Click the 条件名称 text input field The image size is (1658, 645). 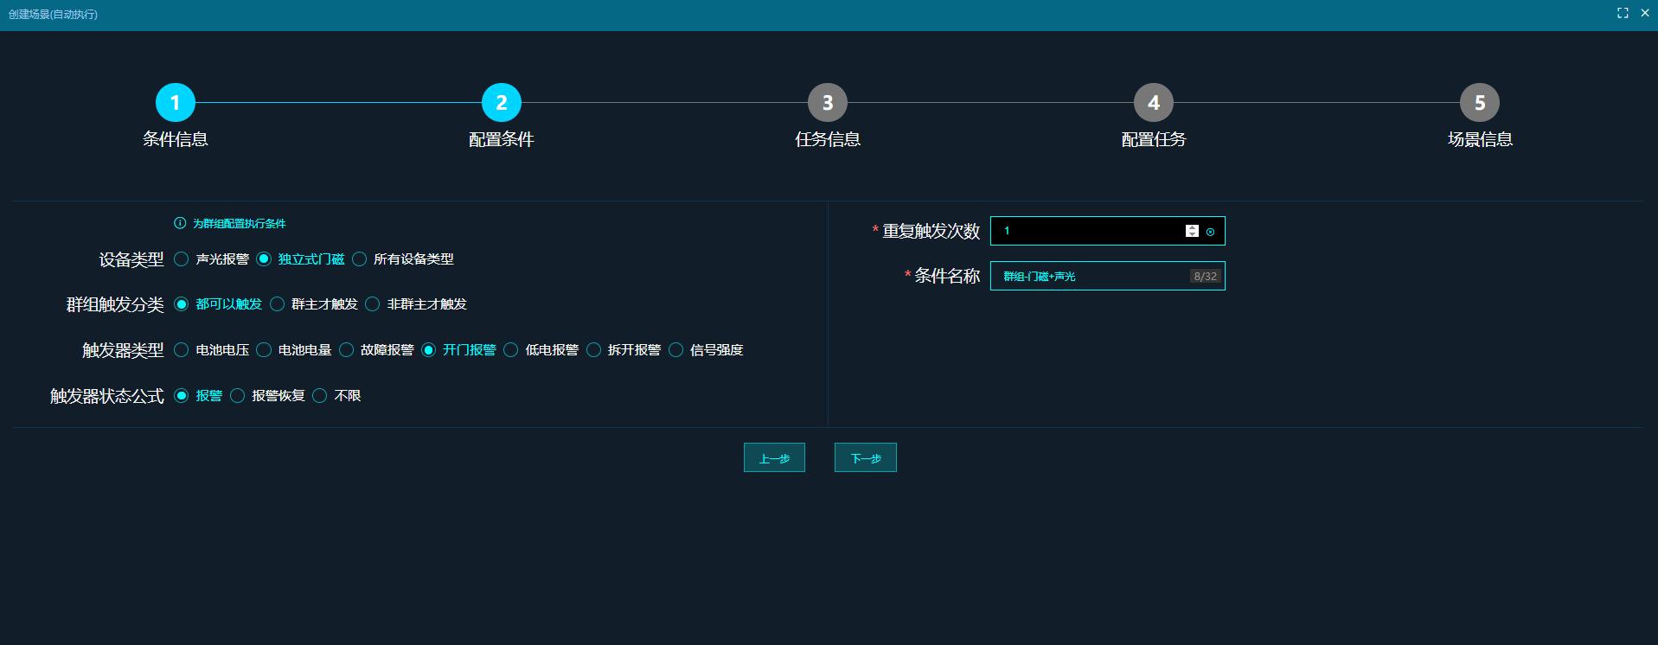(x=1091, y=277)
